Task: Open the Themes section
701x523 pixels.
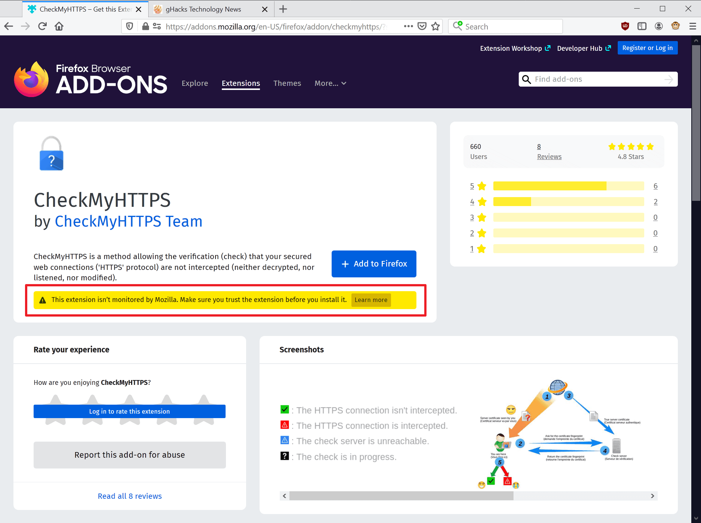Action: (287, 83)
